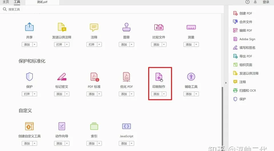Screen dimensions: 274x151
Task: Select 导出 PDF in the right sidebar
Action: point(243,56)
